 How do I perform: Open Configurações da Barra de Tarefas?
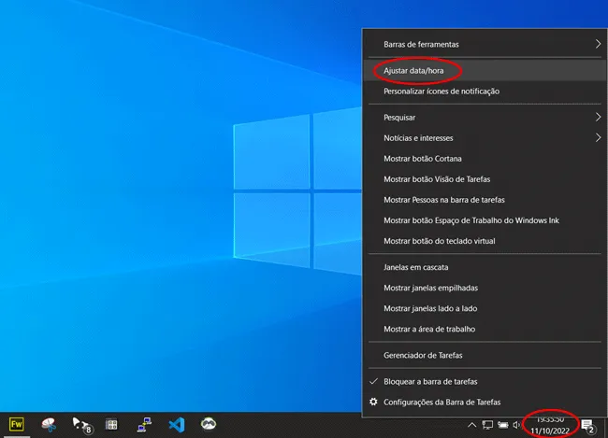(x=485, y=402)
